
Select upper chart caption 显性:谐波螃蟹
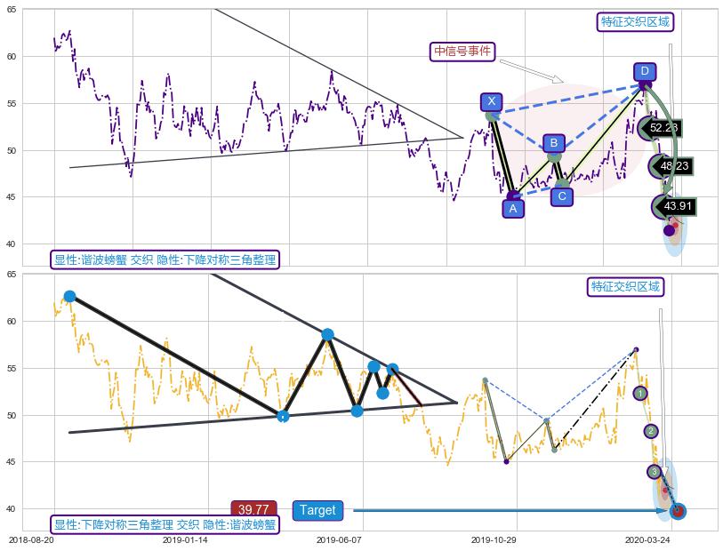tap(165, 260)
